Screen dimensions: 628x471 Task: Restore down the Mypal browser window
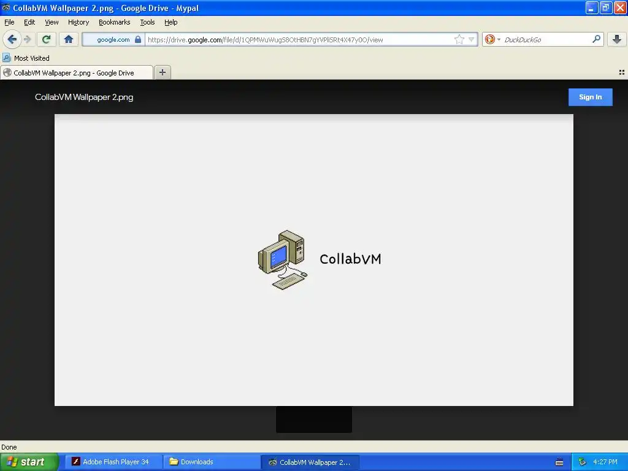click(x=606, y=7)
